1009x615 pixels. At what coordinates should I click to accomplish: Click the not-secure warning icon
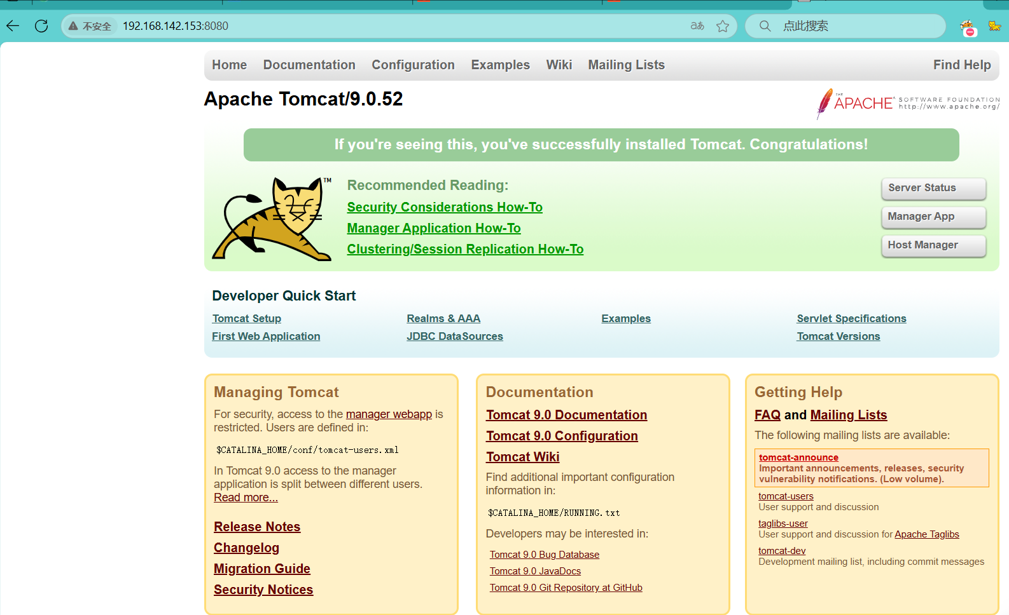click(73, 26)
